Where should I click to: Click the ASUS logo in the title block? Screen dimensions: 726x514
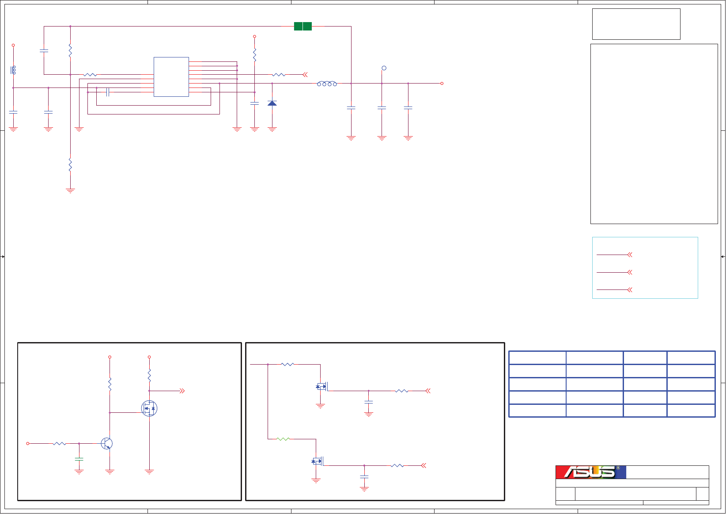tap(590, 472)
